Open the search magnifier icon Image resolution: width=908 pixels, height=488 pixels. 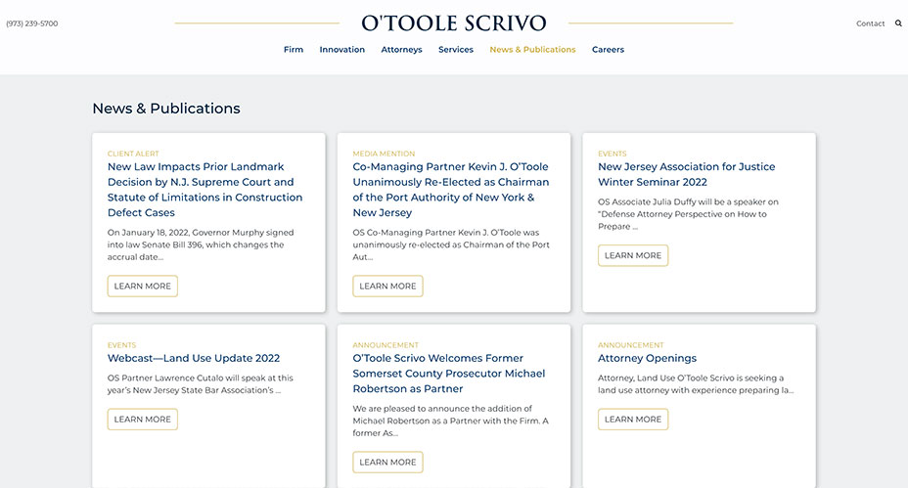[x=898, y=23]
